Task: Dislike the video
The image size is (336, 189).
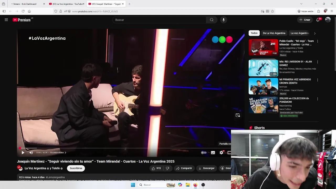Action: pos(167,168)
